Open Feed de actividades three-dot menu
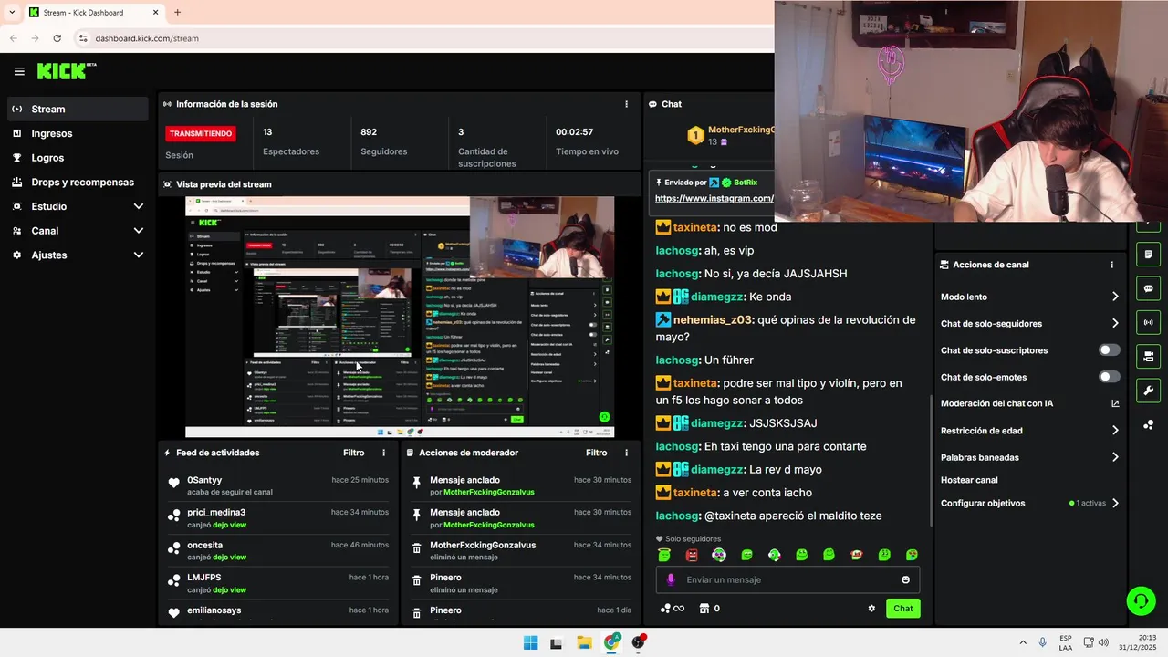Screen dimensions: 1168x657 [x=383, y=453]
